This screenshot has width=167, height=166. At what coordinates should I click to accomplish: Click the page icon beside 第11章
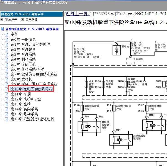pos(7,94)
